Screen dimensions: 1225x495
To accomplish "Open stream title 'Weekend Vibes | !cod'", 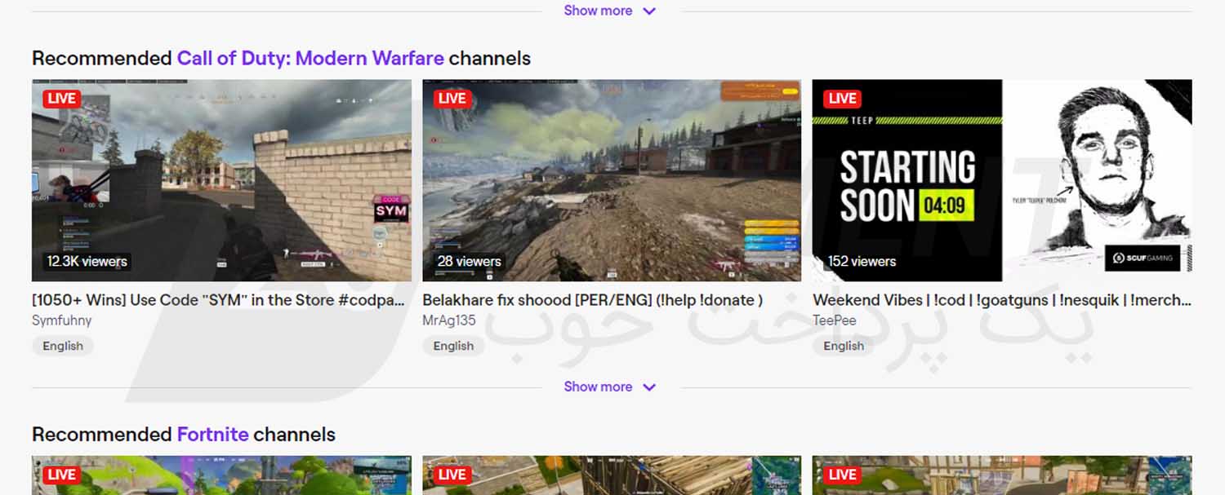I will tap(1002, 300).
